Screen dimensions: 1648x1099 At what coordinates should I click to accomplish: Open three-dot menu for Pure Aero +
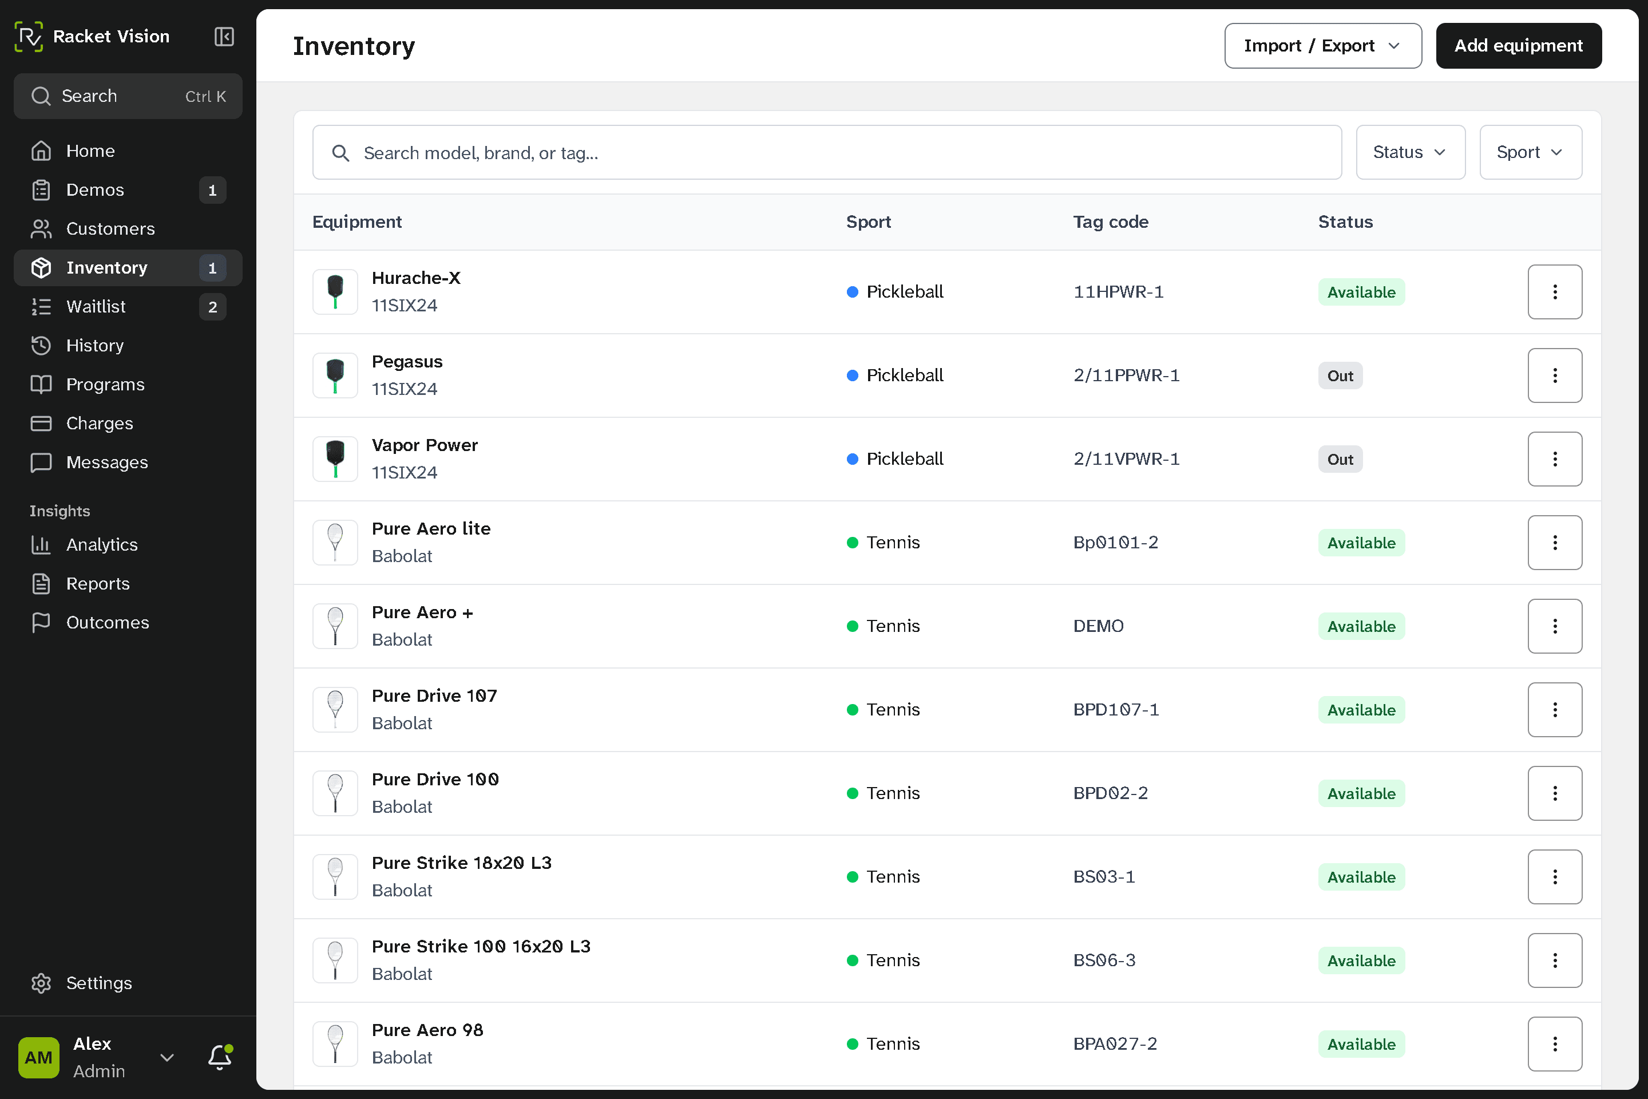coord(1555,626)
